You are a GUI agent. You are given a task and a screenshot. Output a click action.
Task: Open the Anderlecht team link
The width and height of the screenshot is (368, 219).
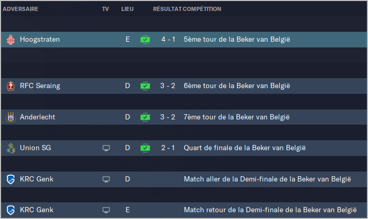37,117
